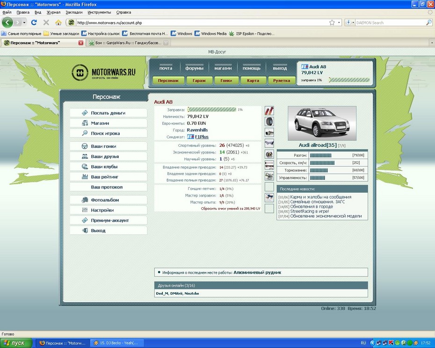Click the search magnifier in the DAEMON Search box

coord(428,23)
